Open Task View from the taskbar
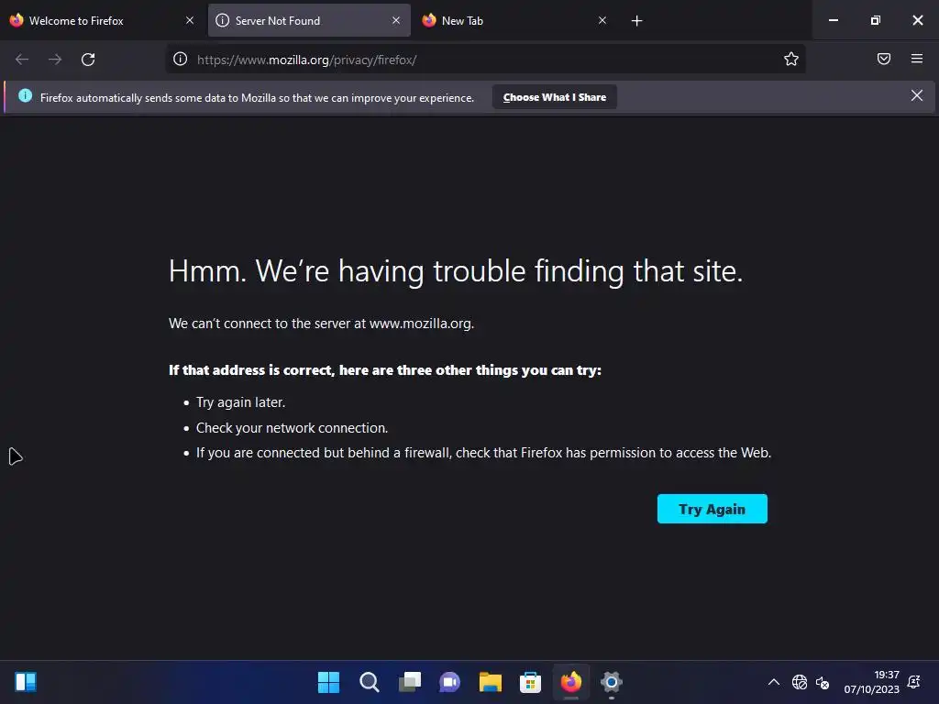Screen dimensions: 939x704 tap(410, 682)
